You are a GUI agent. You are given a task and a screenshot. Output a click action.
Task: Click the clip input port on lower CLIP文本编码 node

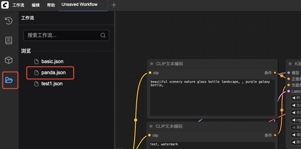click(149, 135)
